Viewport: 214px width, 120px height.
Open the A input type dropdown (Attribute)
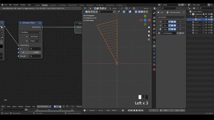pyautogui.click(x=35, y=37)
